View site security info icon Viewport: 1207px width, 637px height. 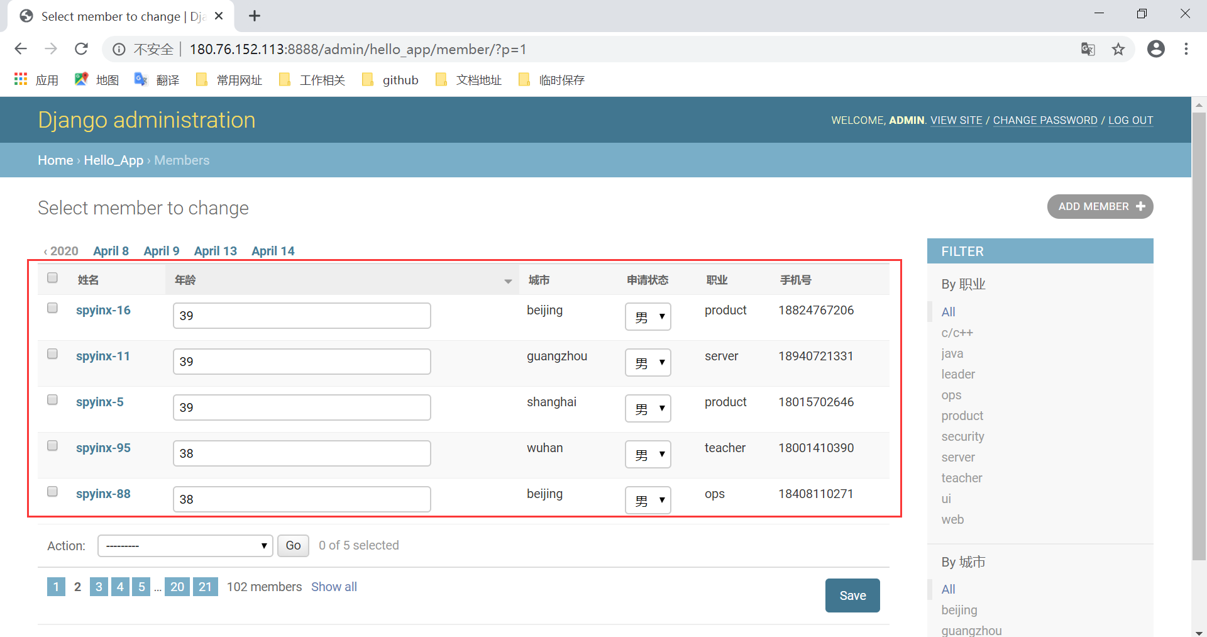tap(119, 49)
